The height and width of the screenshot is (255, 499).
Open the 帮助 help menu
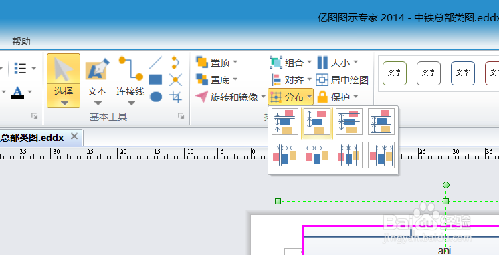coord(21,41)
